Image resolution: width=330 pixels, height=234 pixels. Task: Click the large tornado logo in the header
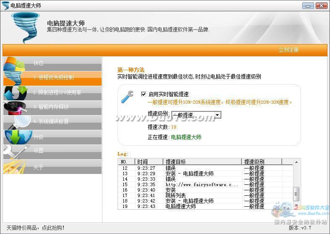[26, 28]
